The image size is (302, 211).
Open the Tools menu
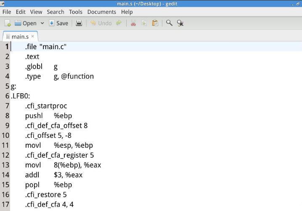76,12
